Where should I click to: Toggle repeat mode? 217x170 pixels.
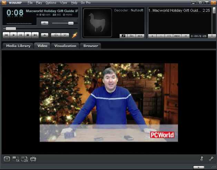[65, 35]
